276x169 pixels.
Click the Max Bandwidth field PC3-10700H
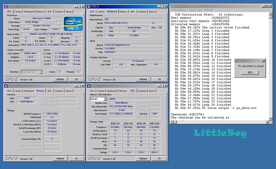point(121,107)
